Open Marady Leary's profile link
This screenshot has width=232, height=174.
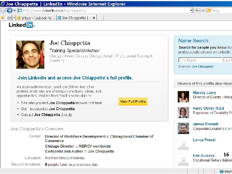click(x=204, y=93)
